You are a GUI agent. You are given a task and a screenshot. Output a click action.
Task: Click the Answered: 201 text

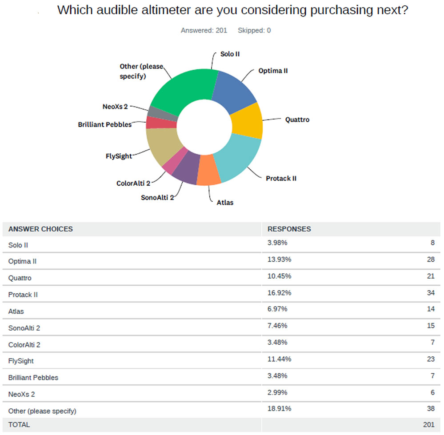[204, 30]
